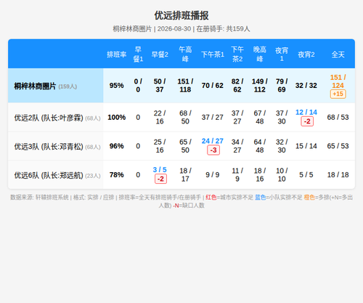Click the 32 / 32 夜宵2 cell
The width and height of the screenshot is (363, 303).
pos(306,86)
